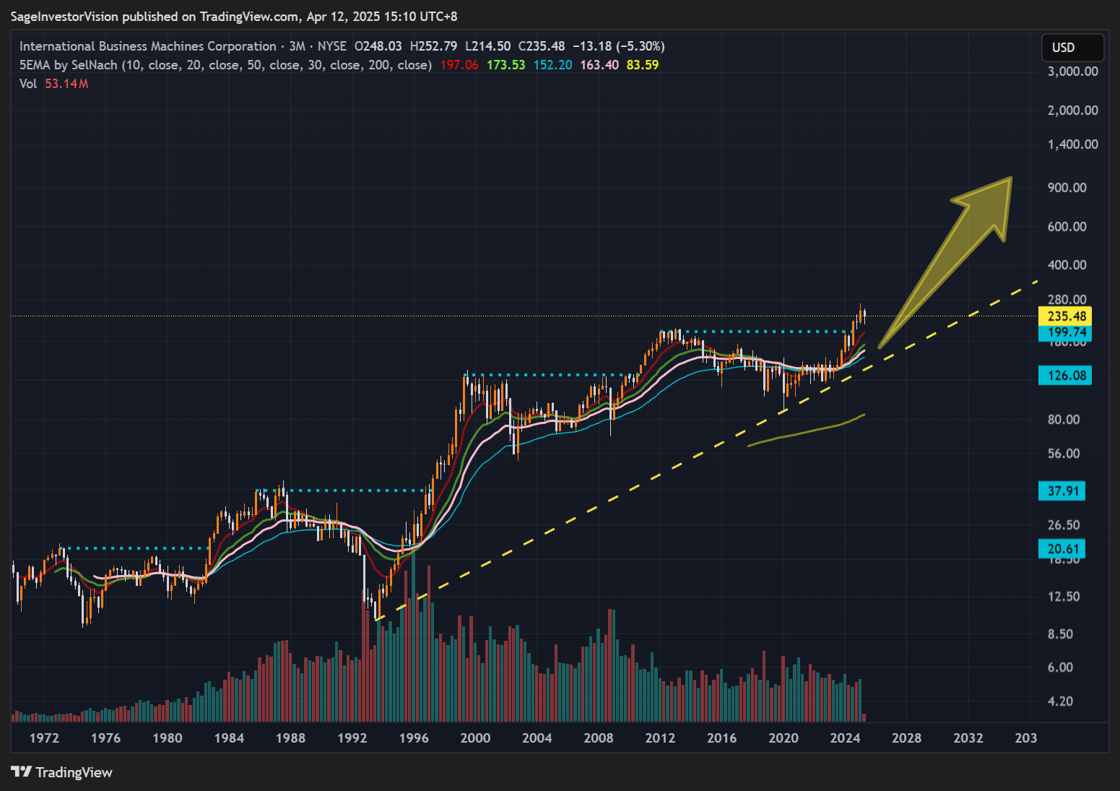Click the 2000 time axis label

coord(475,738)
